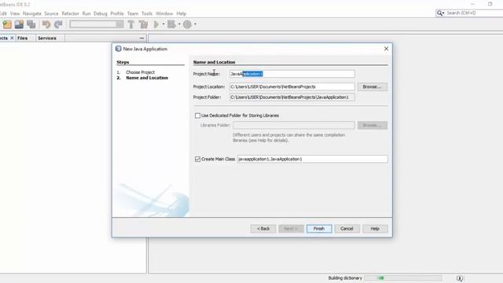Open the Team menu
The width and height of the screenshot is (503, 283).
pos(133,13)
